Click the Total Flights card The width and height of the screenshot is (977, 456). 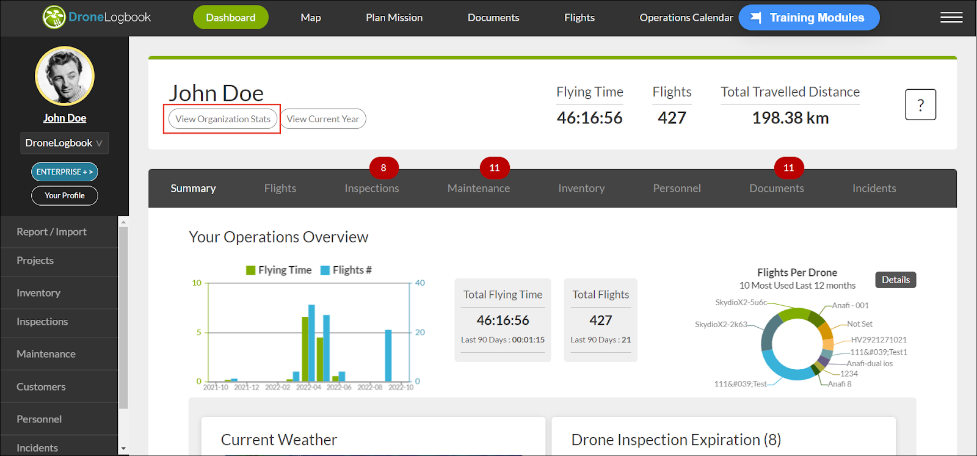(601, 320)
